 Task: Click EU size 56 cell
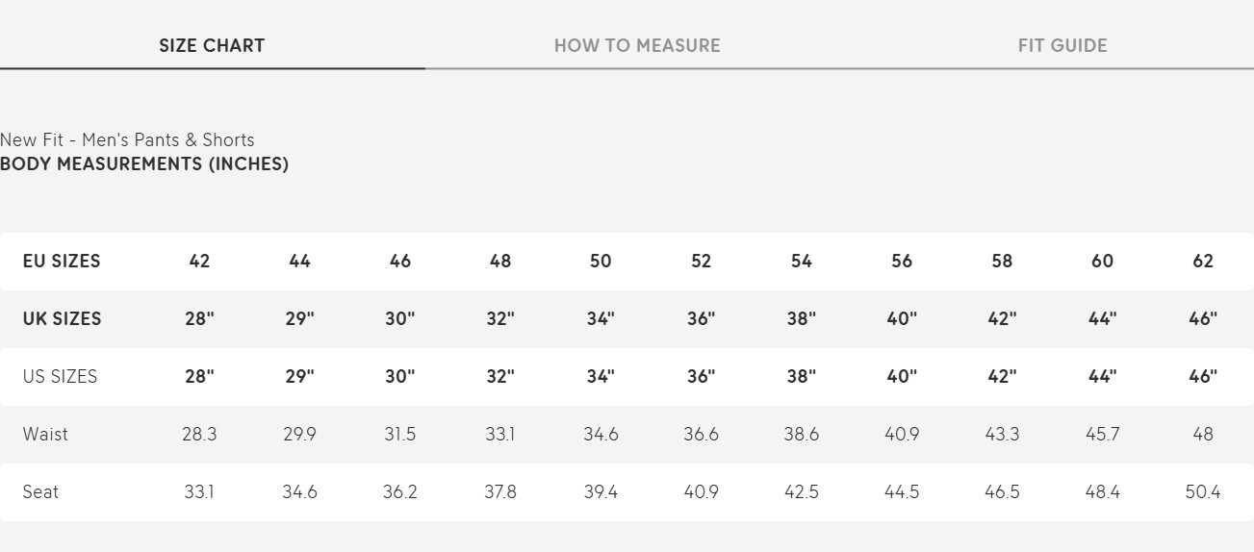coord(902,261)
